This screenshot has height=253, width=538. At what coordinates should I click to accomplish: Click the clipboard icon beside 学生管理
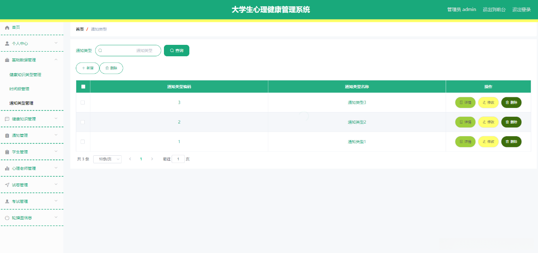(7, 152)
